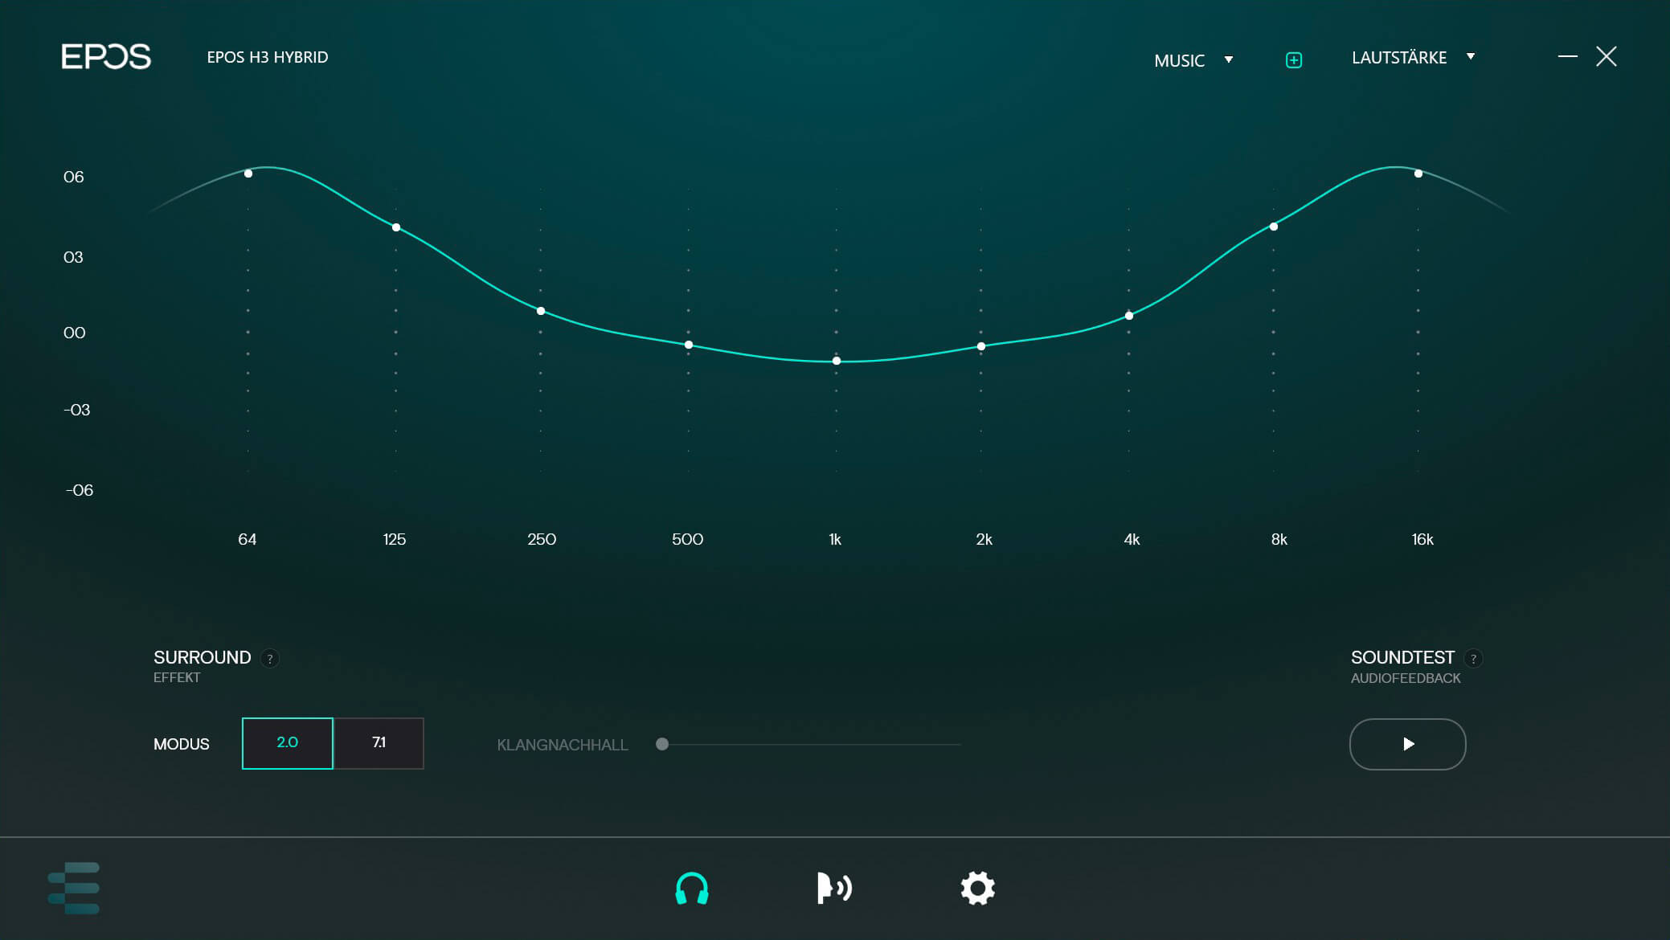The height and width of the screenshot is (940, 1670).
Task: Play the sound test audio feedback
Action: [x=1407, y=744]
